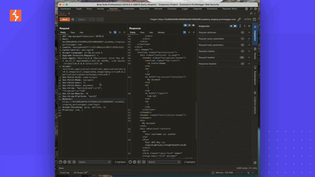
Task: Go to previous Response search match
Action: coord(139,162)
